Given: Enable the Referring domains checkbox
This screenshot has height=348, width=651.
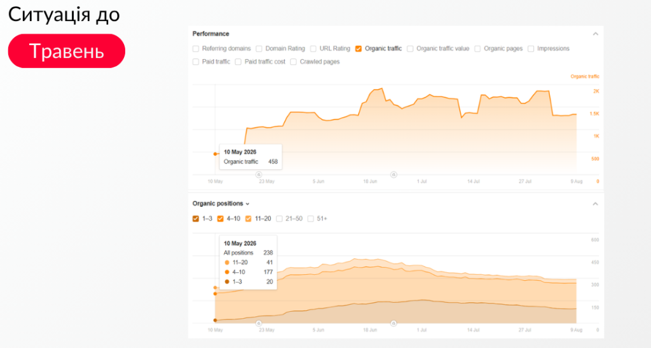Looking at the screenshot, I should 196,49.
